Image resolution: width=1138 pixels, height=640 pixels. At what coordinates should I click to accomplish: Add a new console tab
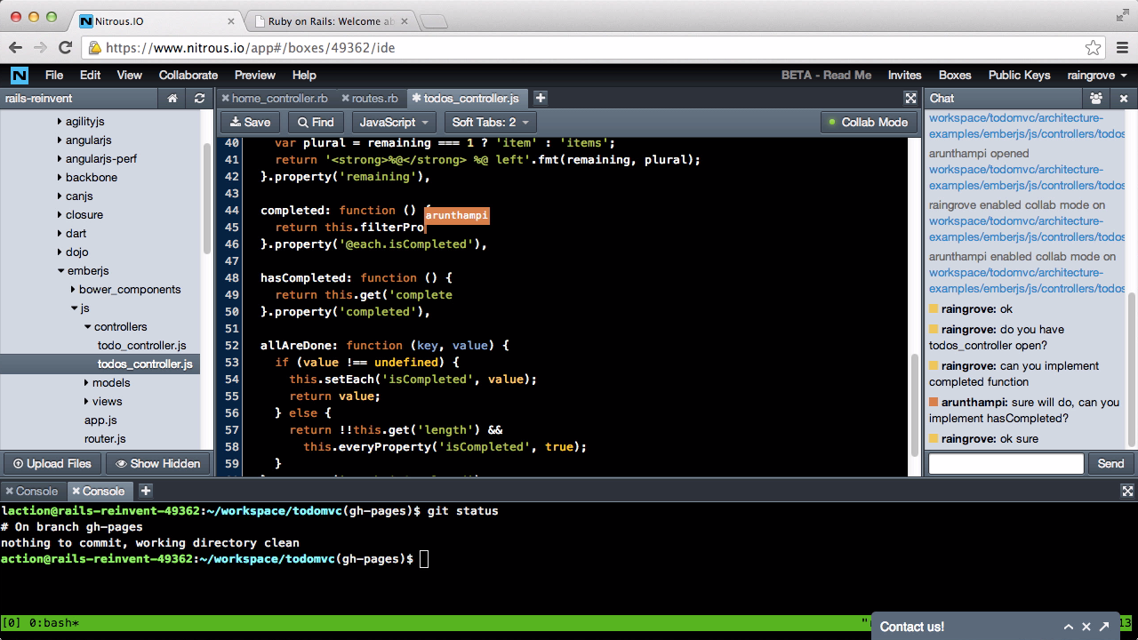tap(146, 491)
